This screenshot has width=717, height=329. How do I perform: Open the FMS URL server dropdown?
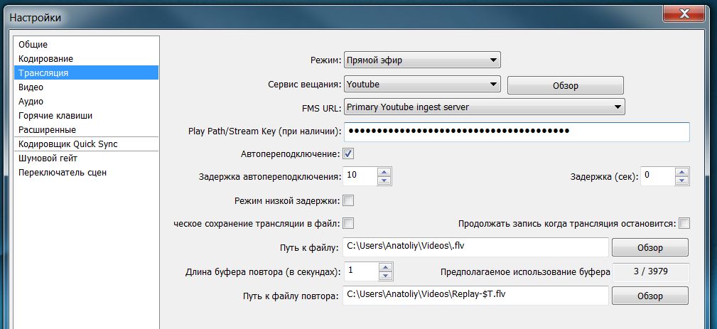pos(484,107)
